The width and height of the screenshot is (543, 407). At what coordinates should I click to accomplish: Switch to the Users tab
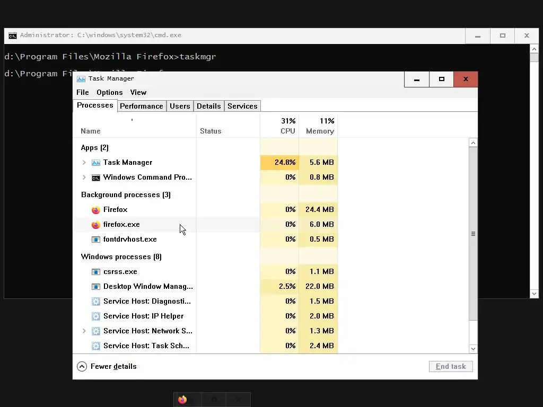click(x=180, y=106)
